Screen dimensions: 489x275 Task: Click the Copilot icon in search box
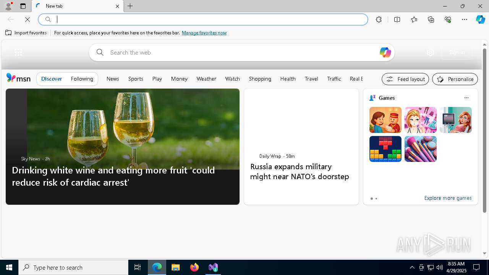[385, 52]
